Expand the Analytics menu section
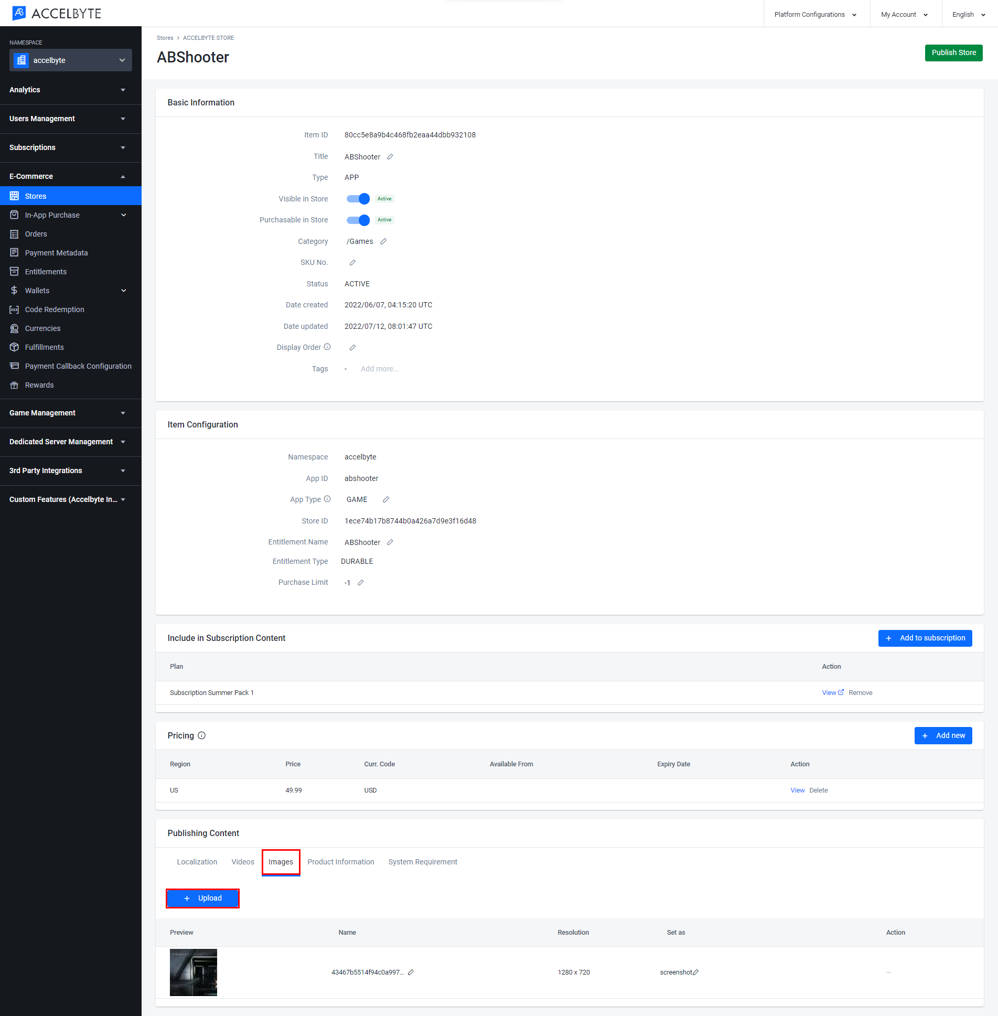Image resolution: width=998 pixels, height=1016 pixels. click(71, 90)
